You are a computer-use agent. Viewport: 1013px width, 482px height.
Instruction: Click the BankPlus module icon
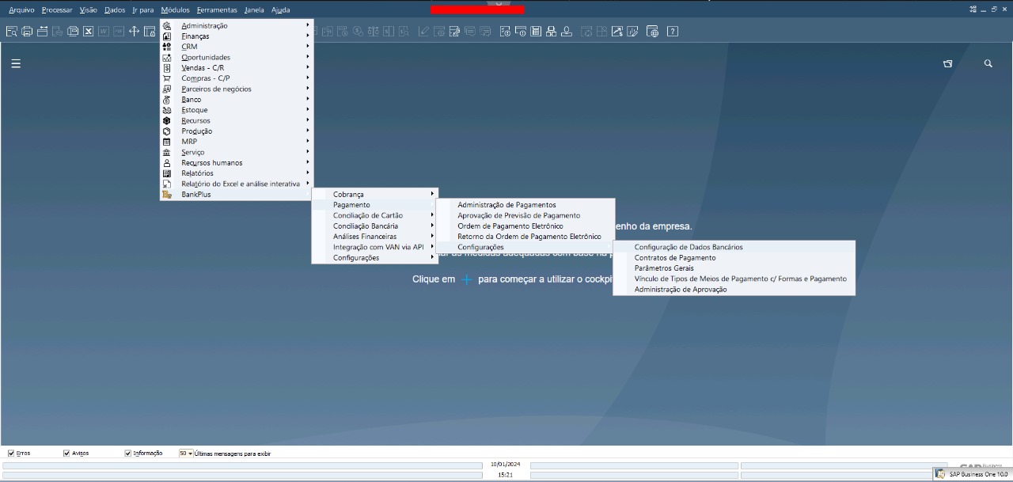166,194
